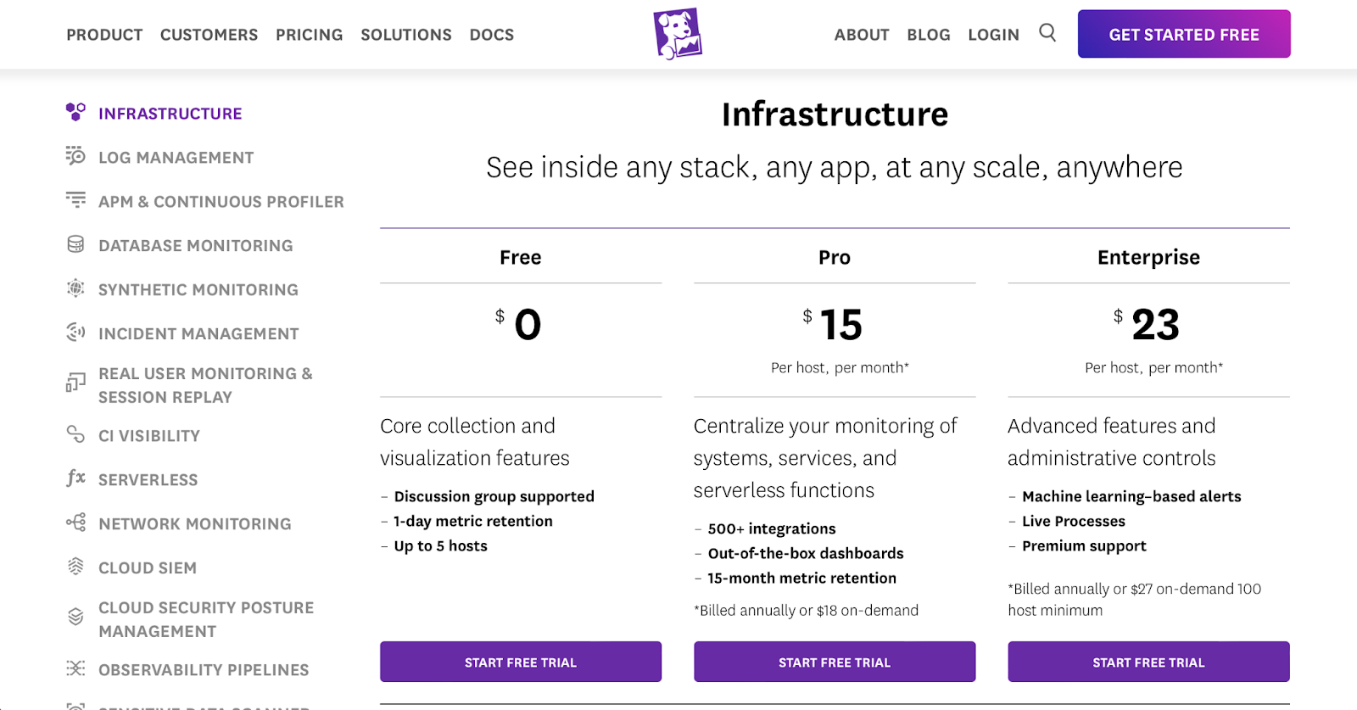This screenshot has height=710, width=1357.
Task: Go to DOCS from the top navigation
Action: tap(491, 35)
